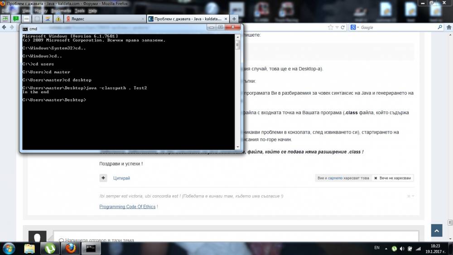
Task: Open uTorrent from the taskbar
Action: (50, 248)
